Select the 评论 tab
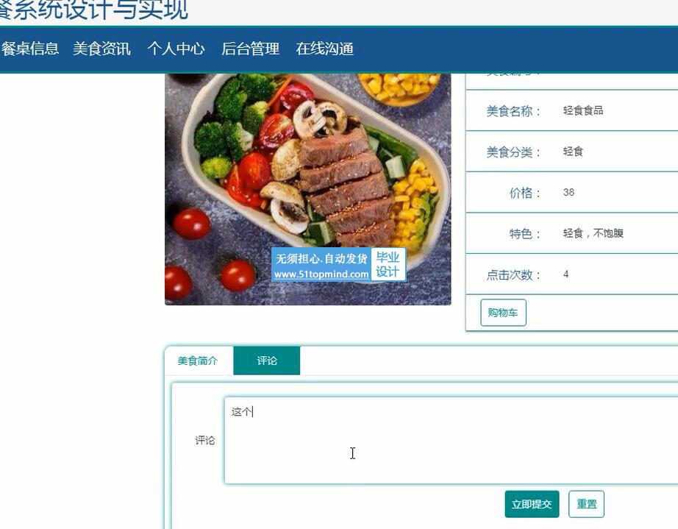 click(267, 361)
